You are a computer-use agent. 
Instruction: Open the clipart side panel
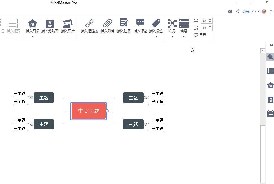pos(271,99)
